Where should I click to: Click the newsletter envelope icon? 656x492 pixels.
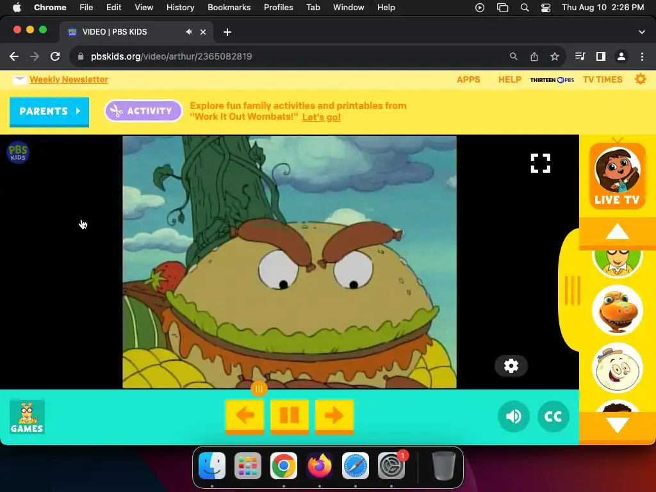point(19,79)
